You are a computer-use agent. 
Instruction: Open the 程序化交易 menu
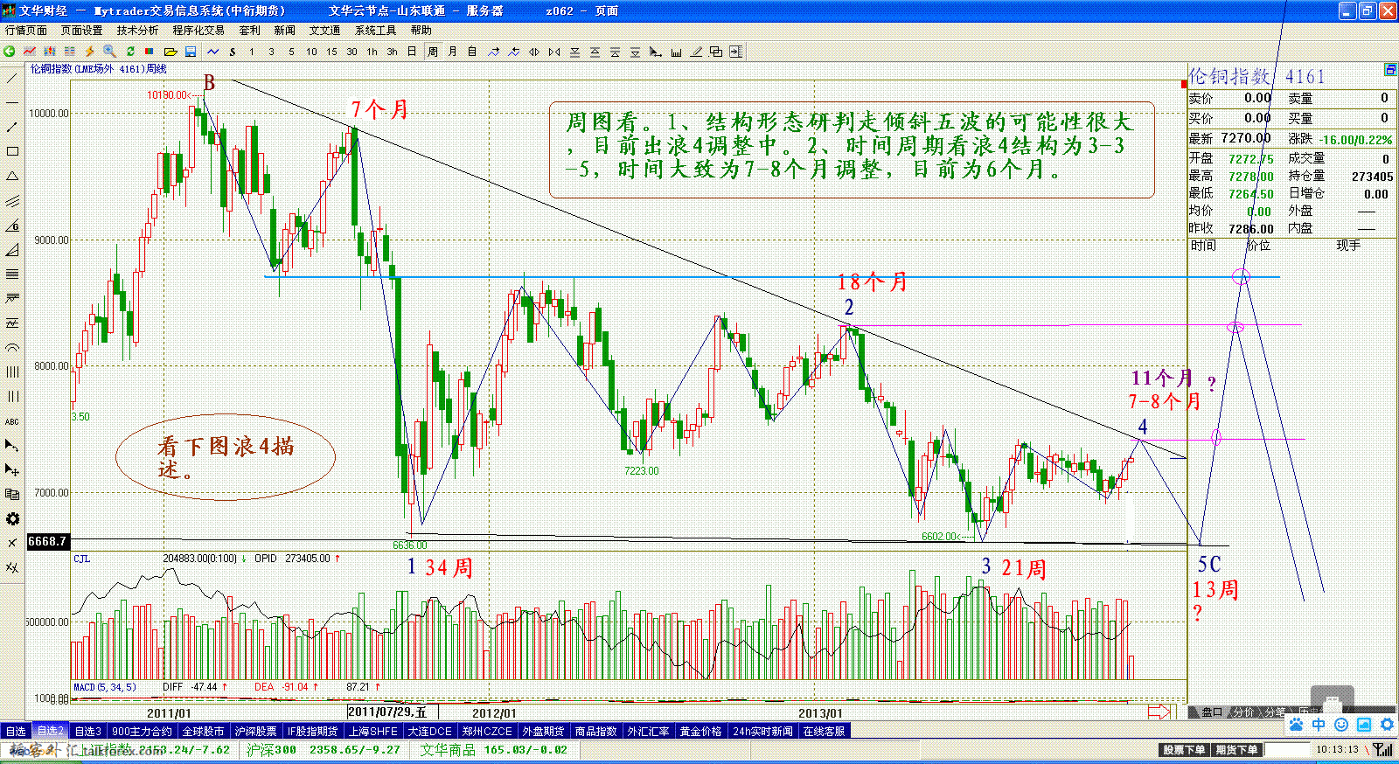[198, 30]
